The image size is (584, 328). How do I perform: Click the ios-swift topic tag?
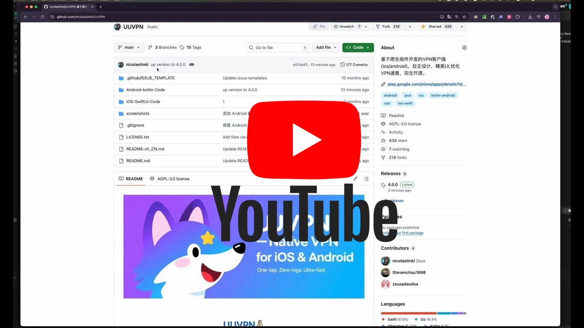405,103
